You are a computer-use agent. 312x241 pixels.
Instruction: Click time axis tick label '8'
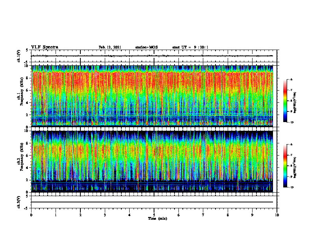click(x=228, y=215)
